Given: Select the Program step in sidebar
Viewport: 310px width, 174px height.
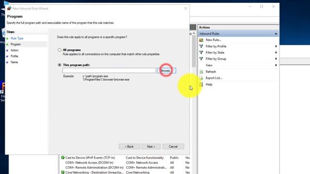Looking at the screenshot, I should (x=15, y=44).
